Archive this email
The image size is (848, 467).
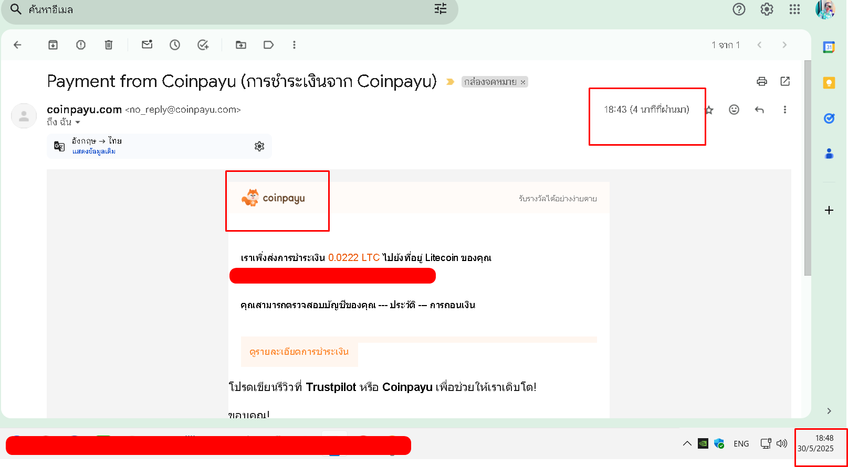(53, 45)
